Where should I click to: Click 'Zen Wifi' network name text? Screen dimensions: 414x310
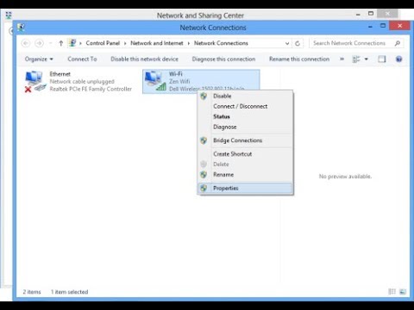click(179, 82)
